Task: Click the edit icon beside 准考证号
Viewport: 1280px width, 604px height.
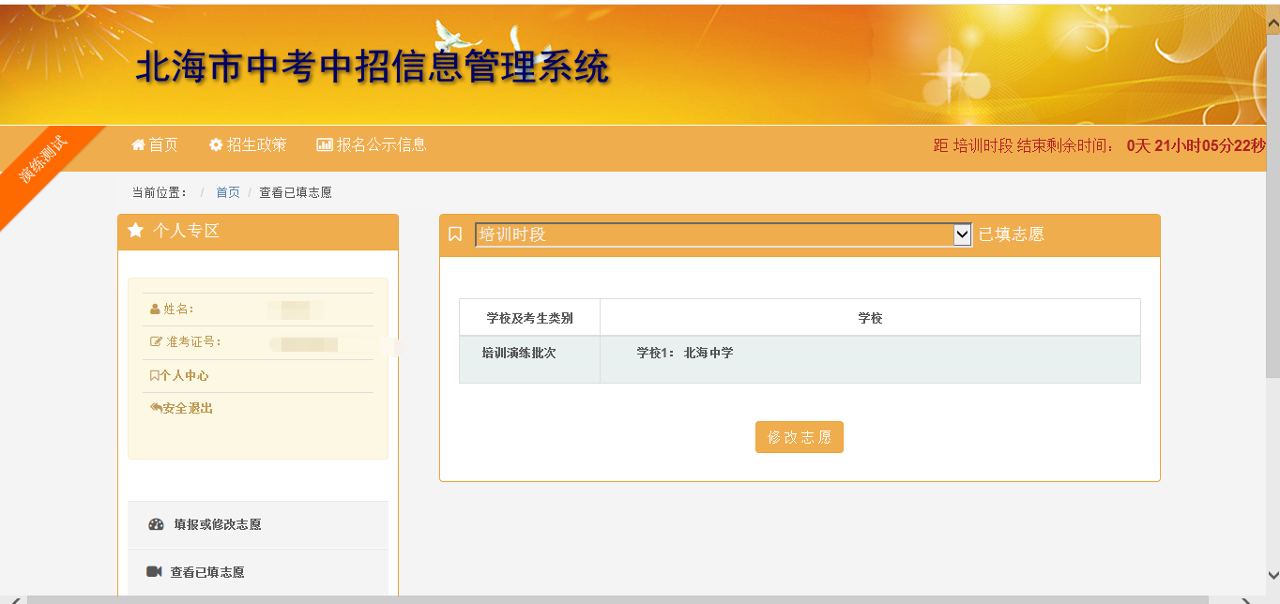Action: click(x=156, y=342)
